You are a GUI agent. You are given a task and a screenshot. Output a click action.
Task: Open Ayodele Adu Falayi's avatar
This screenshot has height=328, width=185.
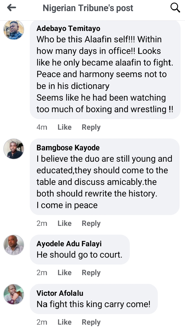[14, 245]
